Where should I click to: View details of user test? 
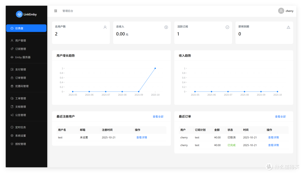(141, 137)
